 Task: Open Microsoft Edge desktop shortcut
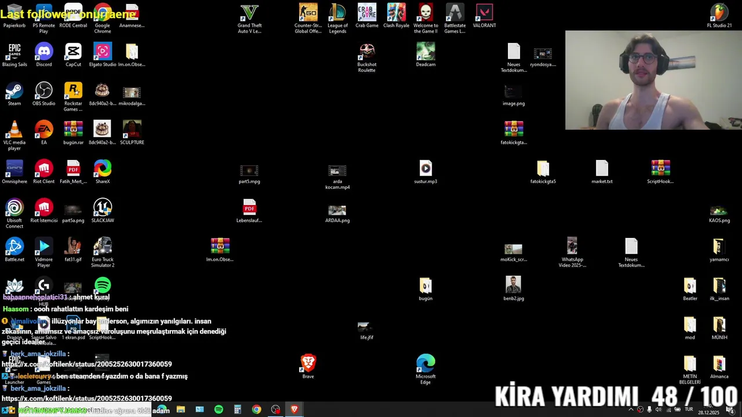tap(425, 369)
